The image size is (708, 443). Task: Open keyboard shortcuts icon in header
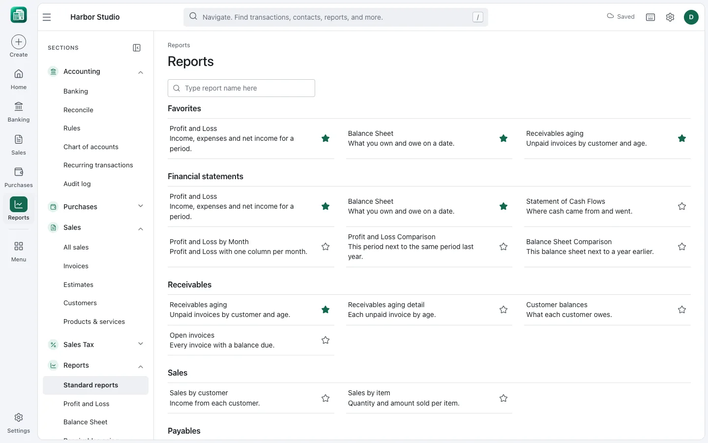[650, 17]
